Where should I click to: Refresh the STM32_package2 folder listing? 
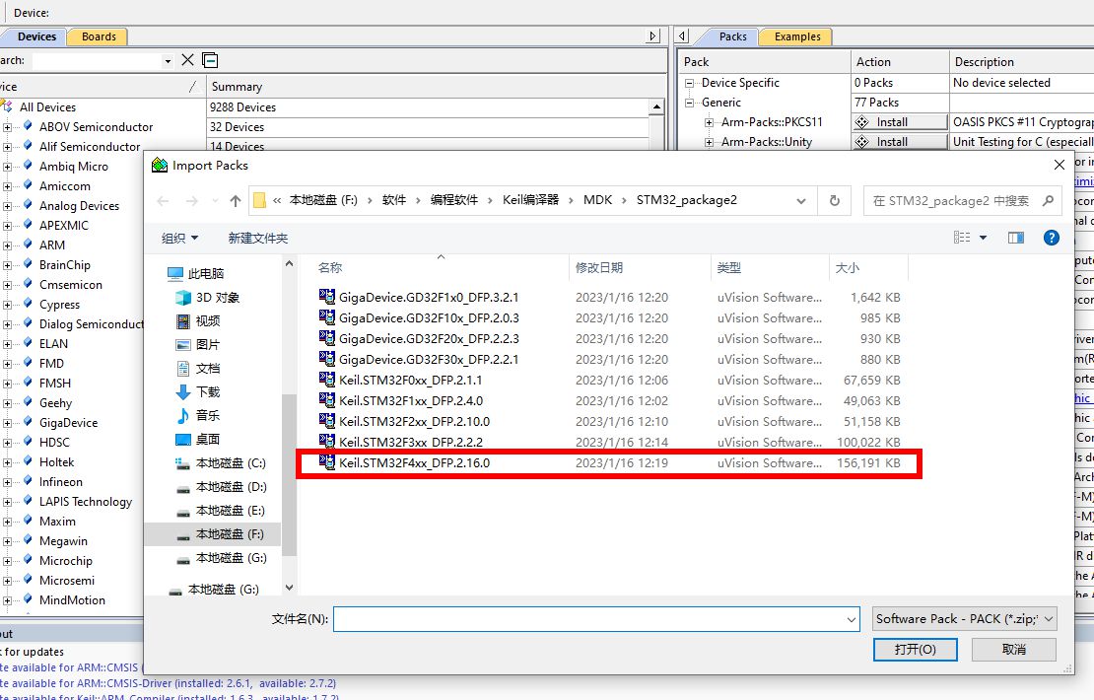835,201
